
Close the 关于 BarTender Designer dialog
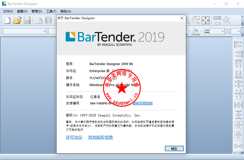[182, 18]
